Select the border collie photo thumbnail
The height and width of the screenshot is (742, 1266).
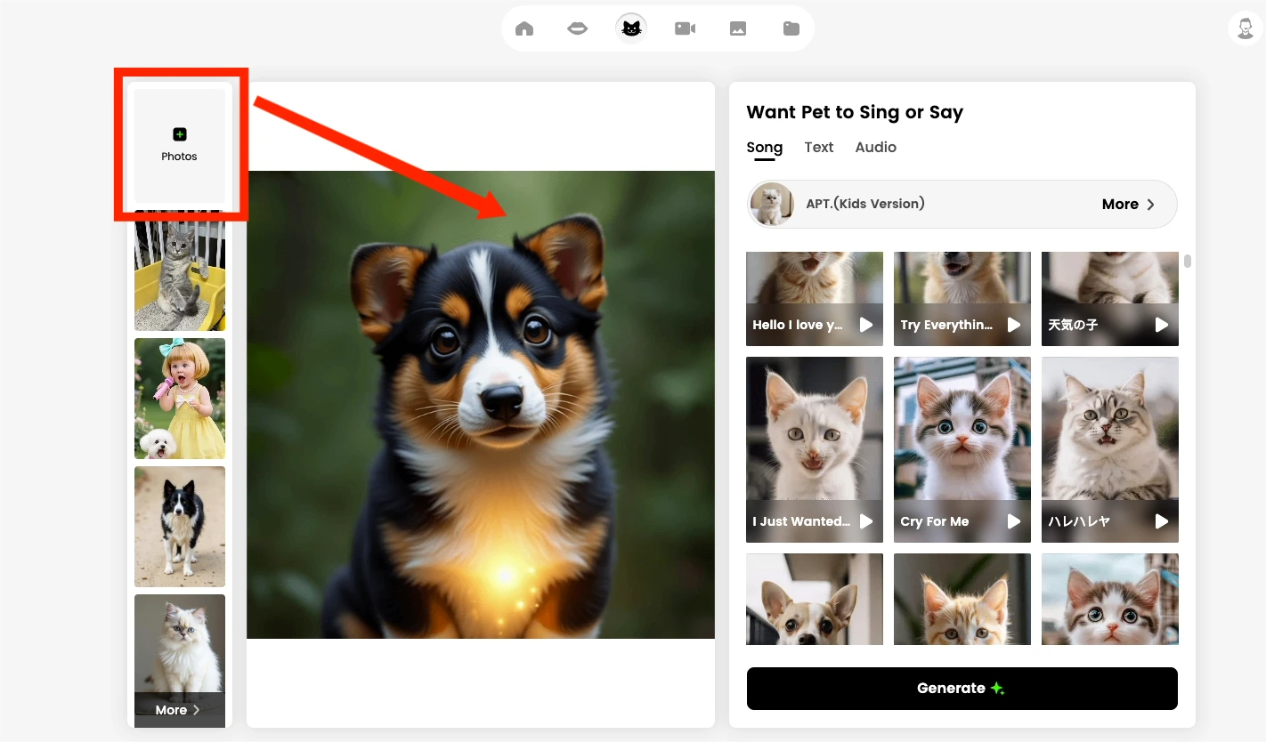coord(179,526)
